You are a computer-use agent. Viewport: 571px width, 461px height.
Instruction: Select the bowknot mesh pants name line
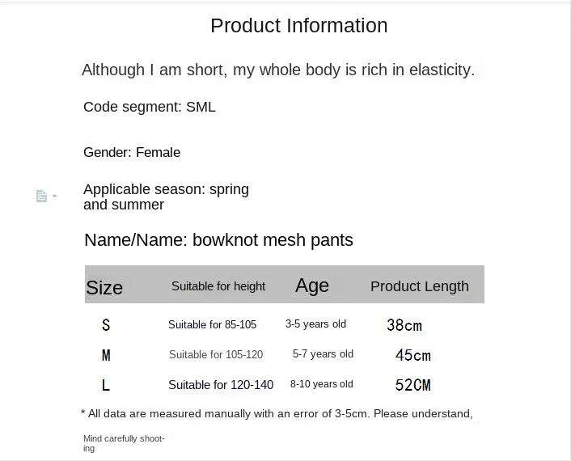(218, 240)
